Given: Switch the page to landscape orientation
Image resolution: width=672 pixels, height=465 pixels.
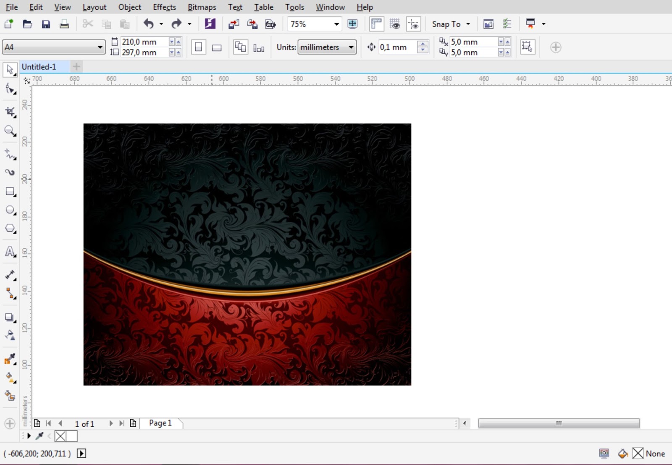Looking at the screenshot, I should (217, 47).
